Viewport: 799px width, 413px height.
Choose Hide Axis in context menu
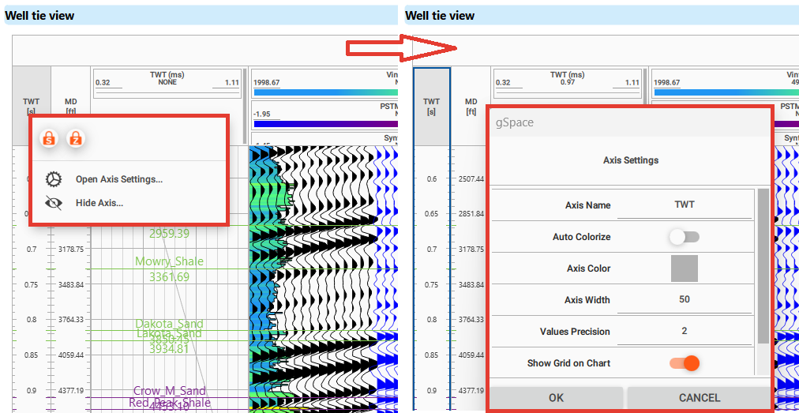pyautogui.click(x=99, y=202)
